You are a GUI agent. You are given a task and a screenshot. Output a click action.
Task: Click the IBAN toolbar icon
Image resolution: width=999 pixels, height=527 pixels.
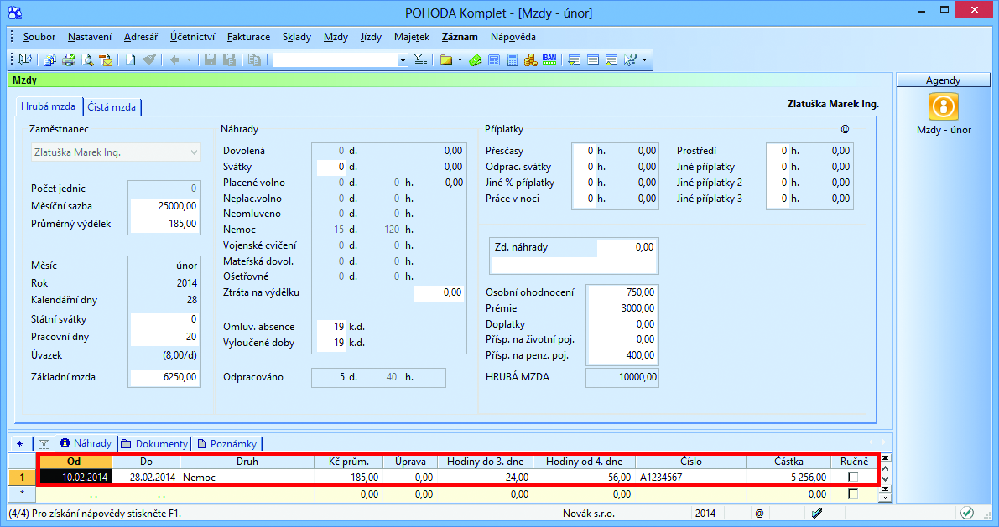pos(549,59)
